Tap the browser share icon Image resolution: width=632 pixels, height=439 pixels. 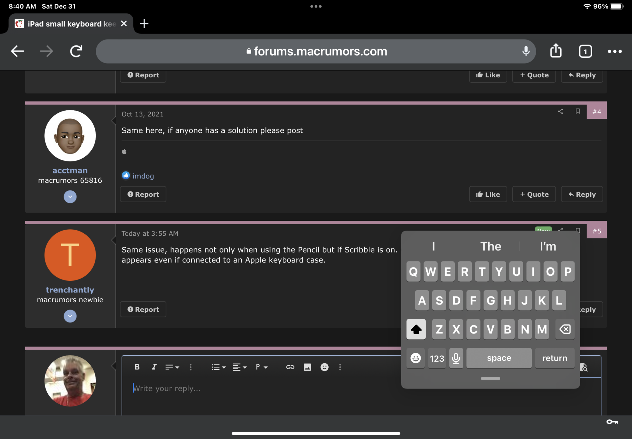(556, 51)
